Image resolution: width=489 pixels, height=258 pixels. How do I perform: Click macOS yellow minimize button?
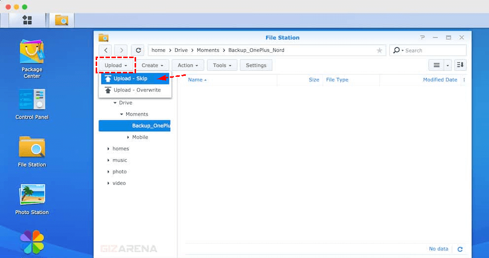16,7
